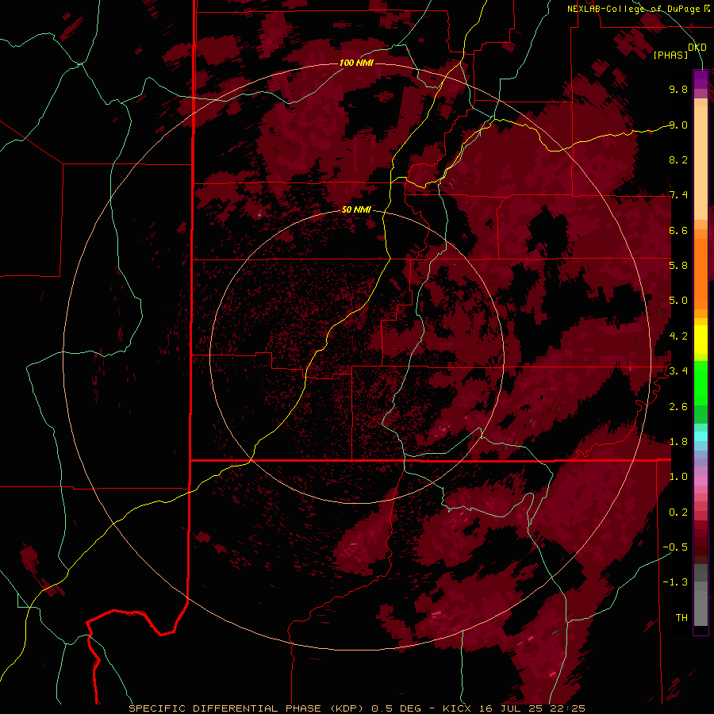Pick the light peach segment of the color scale
The height and width of the screenshot is (714, 714).
701,164
